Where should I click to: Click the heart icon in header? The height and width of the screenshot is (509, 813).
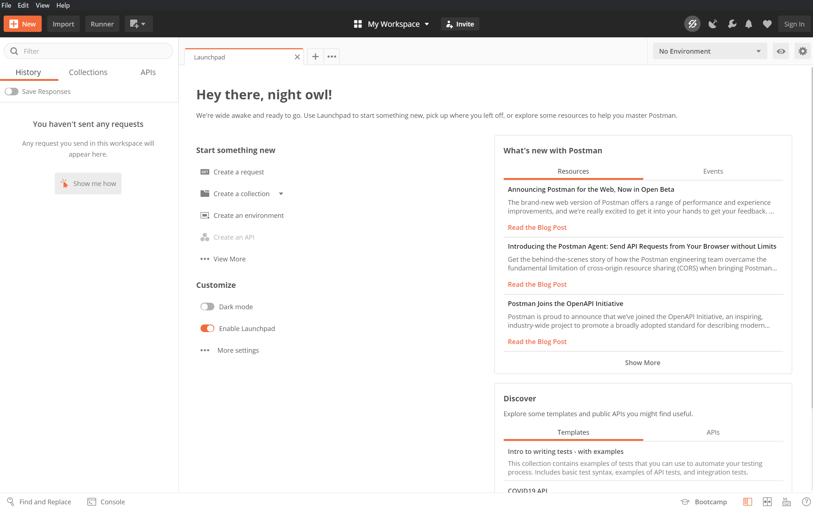[767, 24]
